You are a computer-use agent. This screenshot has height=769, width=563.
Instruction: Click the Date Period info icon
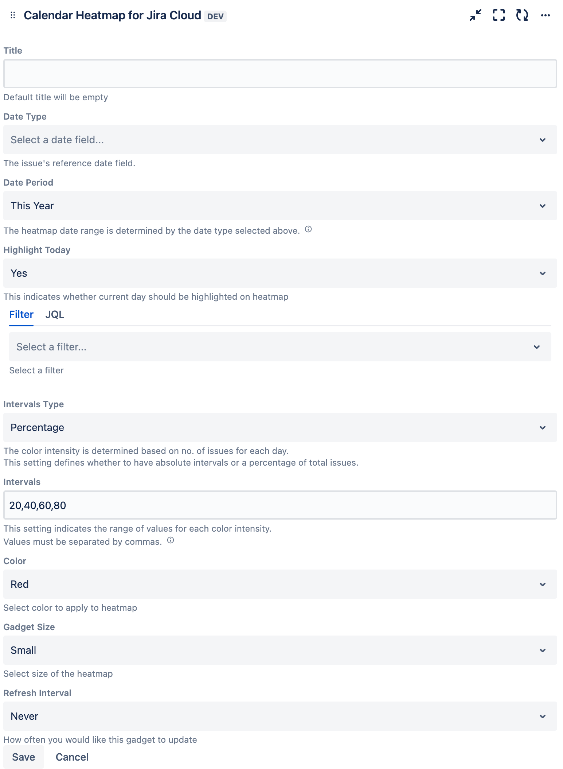click(308, 229)
